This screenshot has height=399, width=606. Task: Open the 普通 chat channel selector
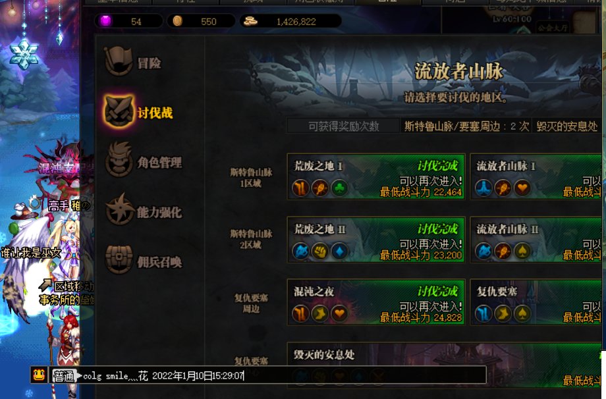[63, 375]
